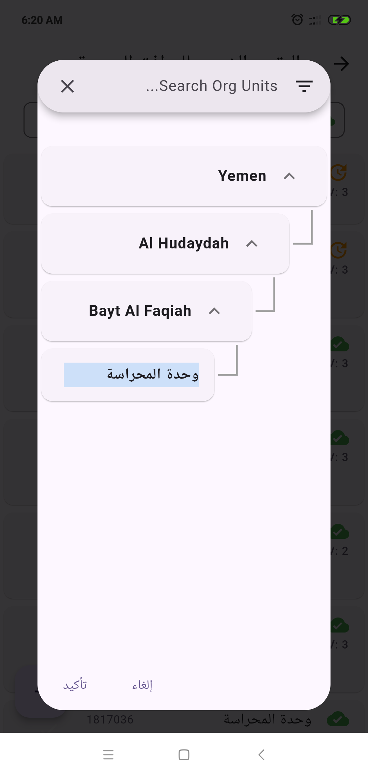
Task: Open recent apps via the three-line icon
Action: pyautogui.click(x=108, y=755)
